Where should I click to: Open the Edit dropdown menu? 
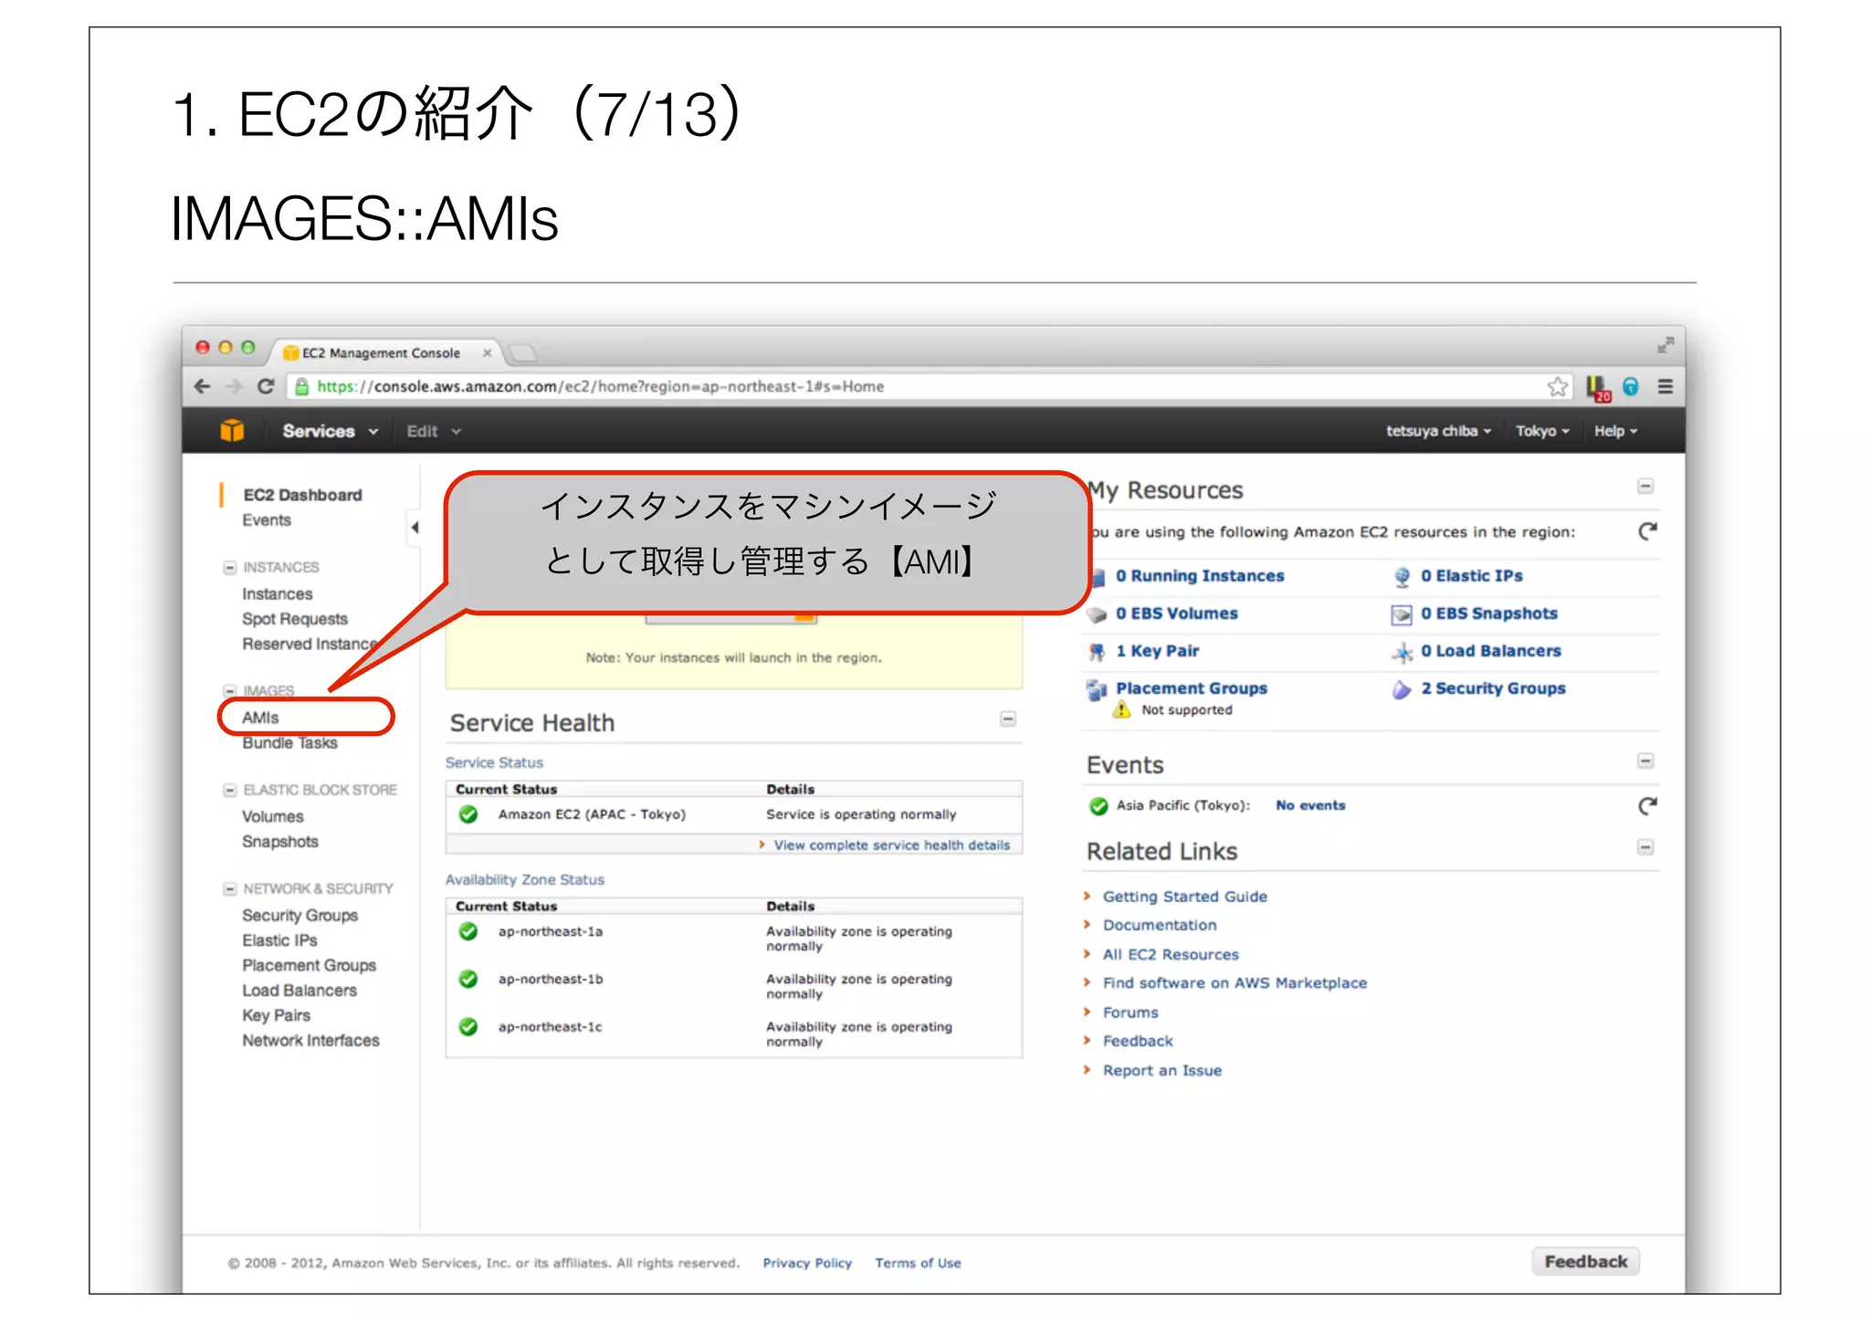(434, 431)
